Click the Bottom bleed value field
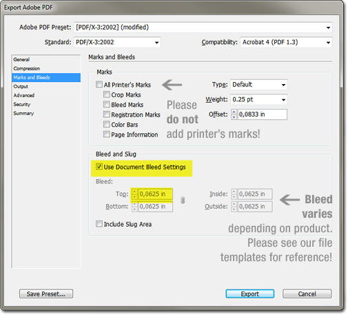Viewport: 348px width, 326px height. (x=155, y=207)
